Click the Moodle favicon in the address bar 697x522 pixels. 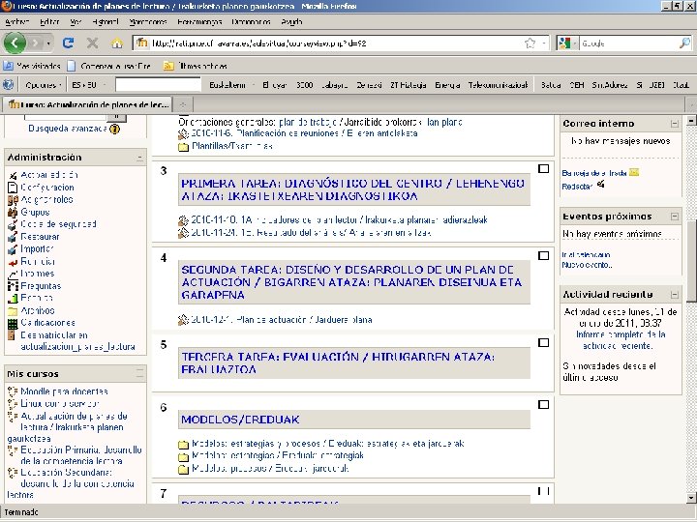tap(141, 43)
